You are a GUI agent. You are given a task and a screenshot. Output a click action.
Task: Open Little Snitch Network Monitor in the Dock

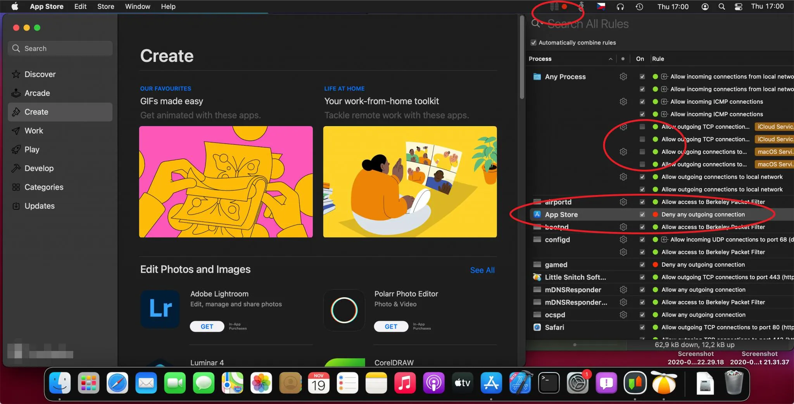(635, 383)
